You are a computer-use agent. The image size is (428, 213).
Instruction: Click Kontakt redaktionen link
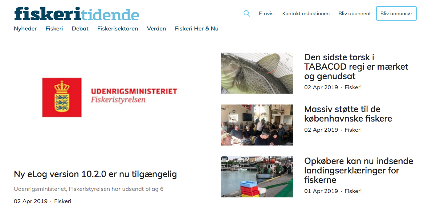tap(306, 14)
